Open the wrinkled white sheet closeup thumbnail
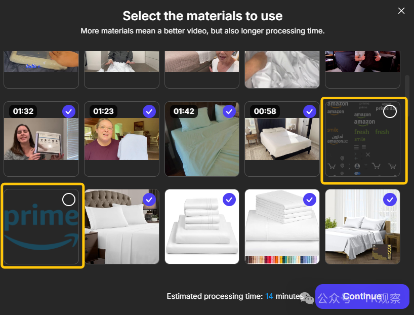Screen dimensions: 414x315 point(282,69)
